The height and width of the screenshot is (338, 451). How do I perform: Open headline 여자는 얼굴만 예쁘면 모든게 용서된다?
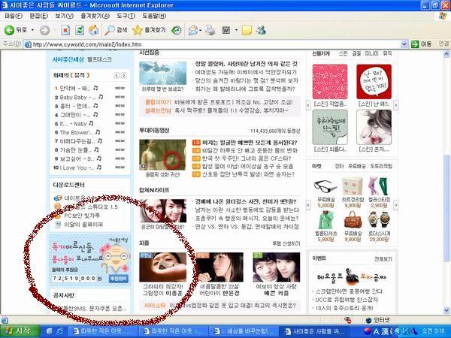point(250,142)
